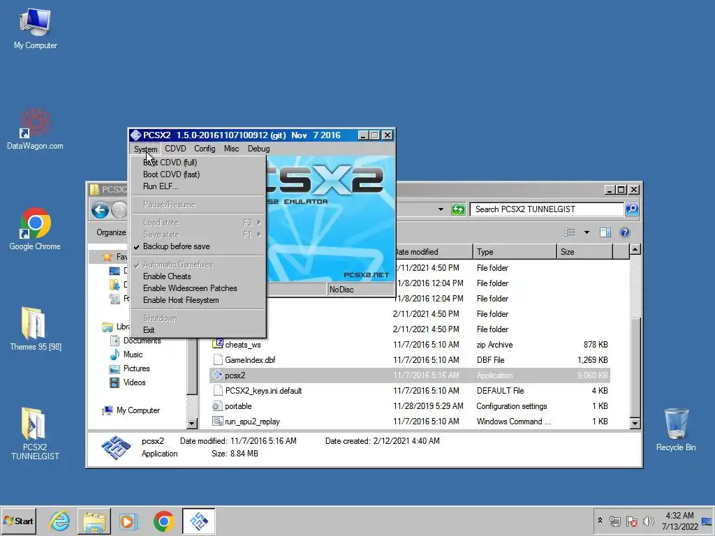The width and height of the screenshot is (715, 536).
Task: Open Explorer help question mark icon
Action: 625,232
